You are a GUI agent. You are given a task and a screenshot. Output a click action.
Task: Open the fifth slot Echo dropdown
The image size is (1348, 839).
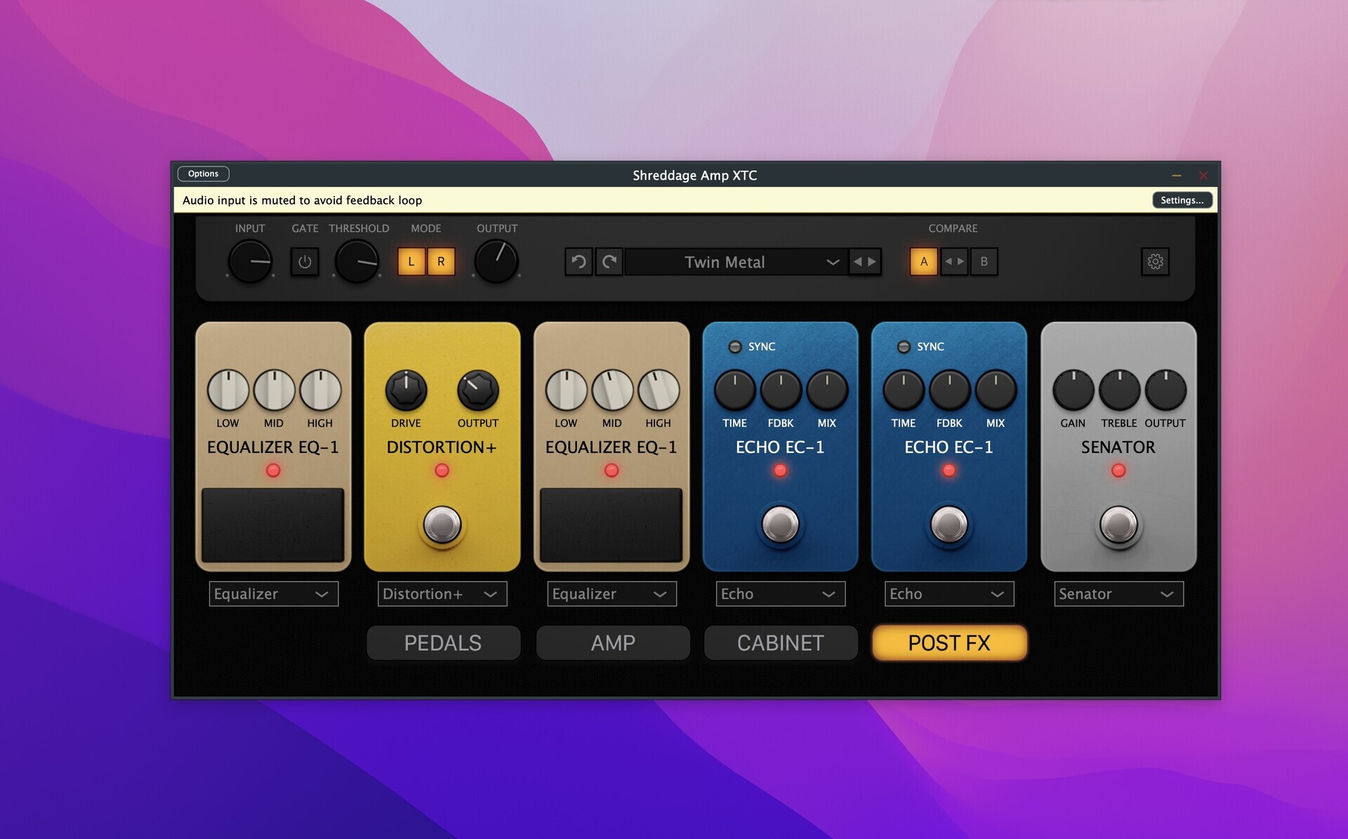point(949,594)
